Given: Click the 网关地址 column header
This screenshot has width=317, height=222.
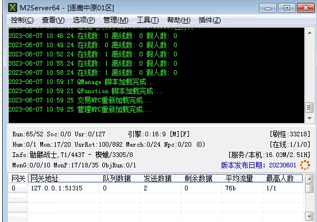Looking at the screenshot, I should click(64, 178).
